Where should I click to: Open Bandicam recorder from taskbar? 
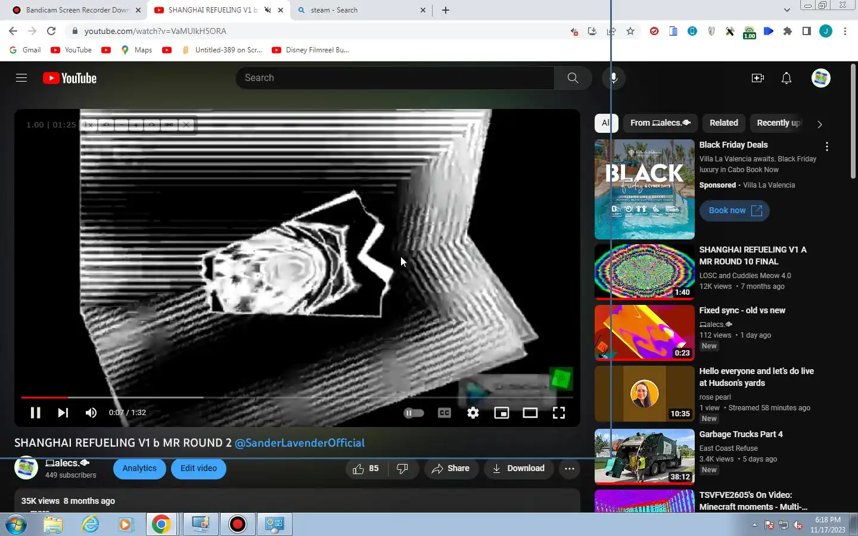[x=237, y=524]
